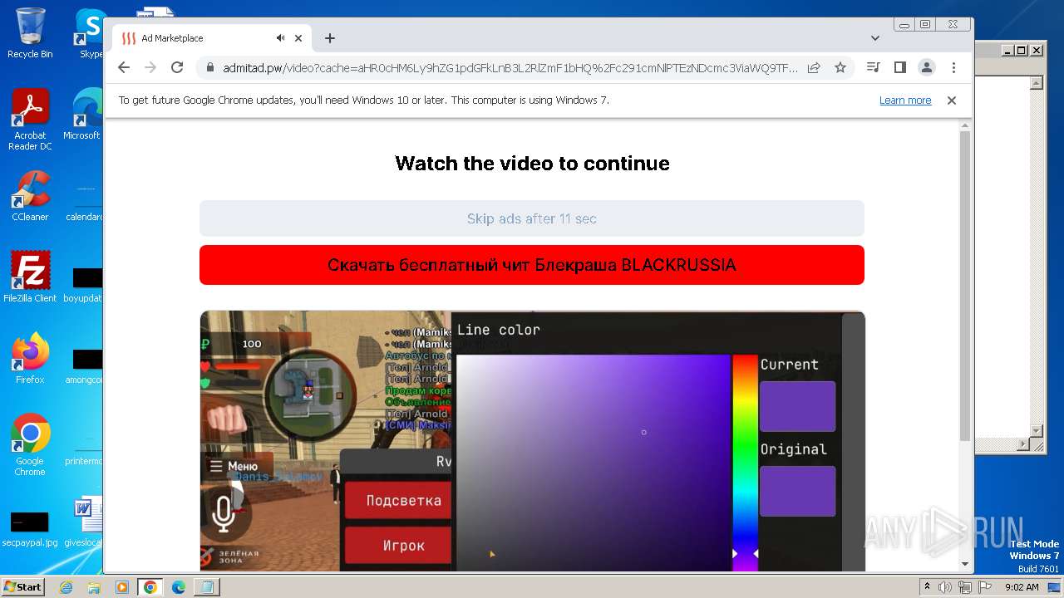Click the address bar URL
Viewport: 1064px width, 598px height.
tap(510, 68)
